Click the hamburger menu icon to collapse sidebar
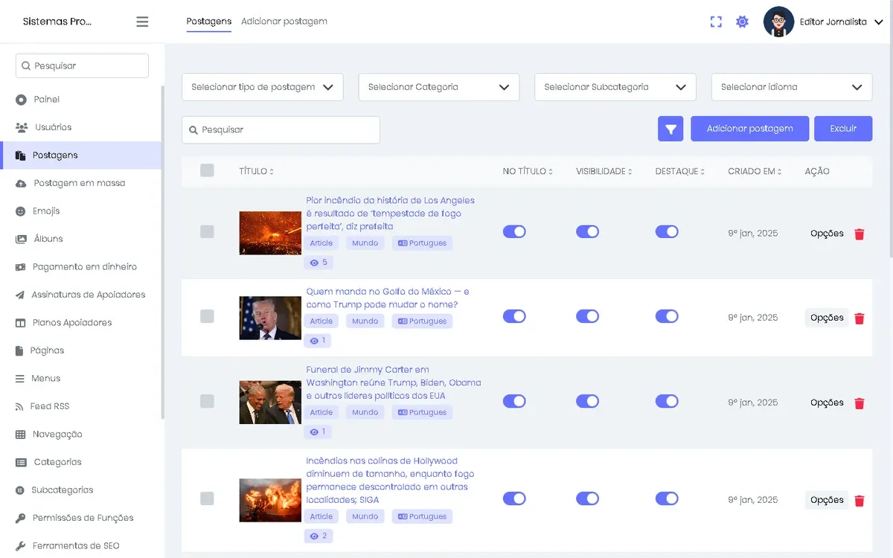The image size is (893, 558). 142,22
